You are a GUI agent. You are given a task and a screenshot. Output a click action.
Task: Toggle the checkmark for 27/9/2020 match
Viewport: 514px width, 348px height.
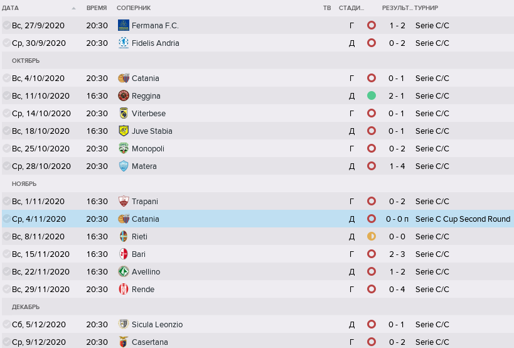(x=6, y=26)
